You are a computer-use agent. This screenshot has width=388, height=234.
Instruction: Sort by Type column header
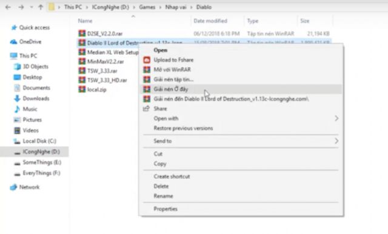click(253, 21)
